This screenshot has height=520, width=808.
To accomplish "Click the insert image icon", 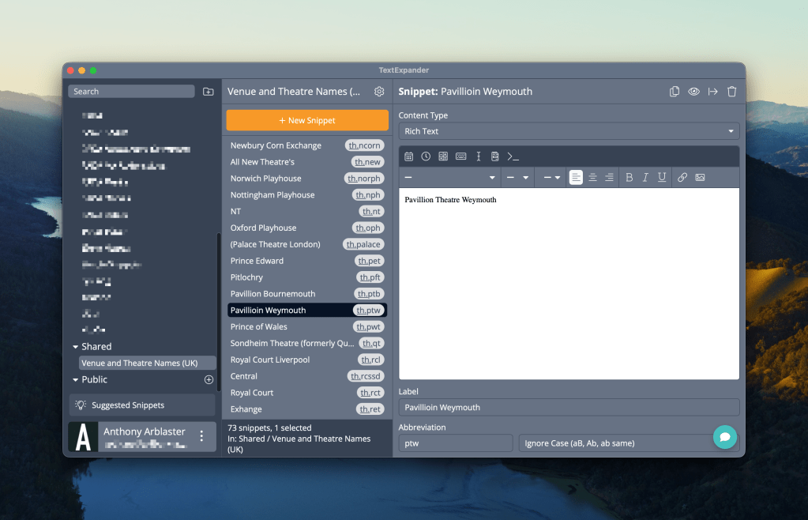I will [700, 178].
